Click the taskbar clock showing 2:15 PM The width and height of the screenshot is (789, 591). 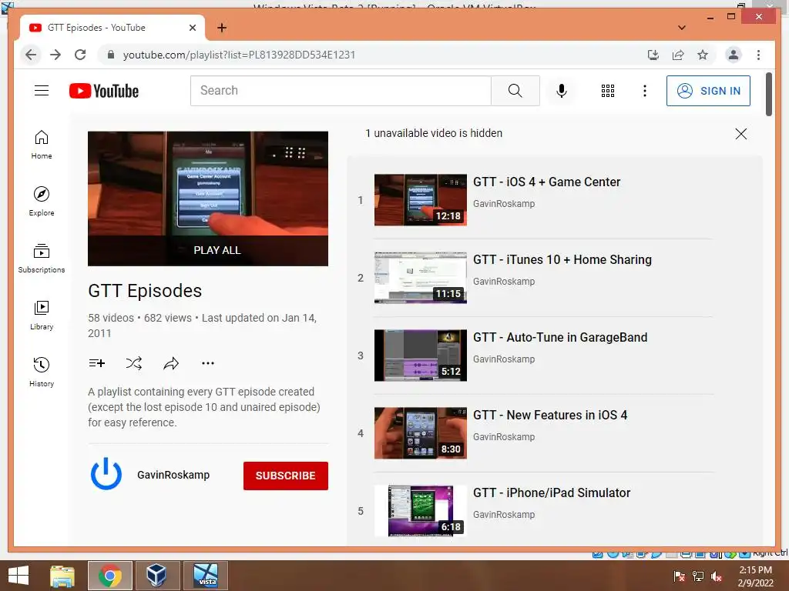pos(755,576)
